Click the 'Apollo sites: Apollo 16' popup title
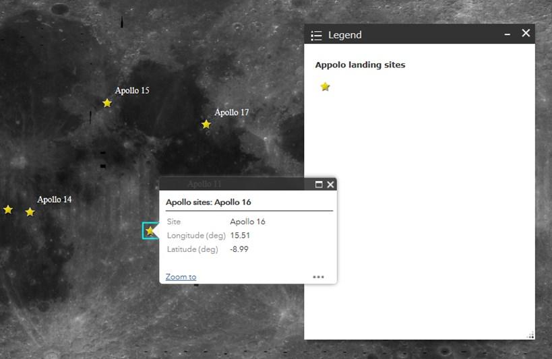Image resolution: width=552 pixels, height=359 pixels. coord(208,202)
